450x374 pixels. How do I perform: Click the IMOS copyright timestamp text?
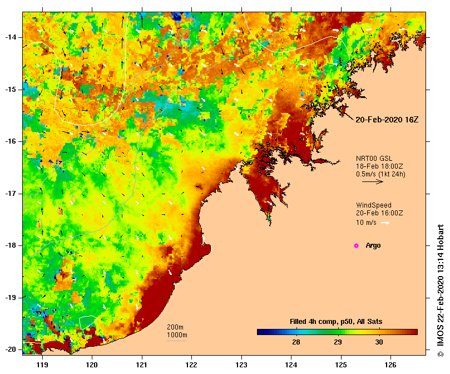[x=440, y=290]
